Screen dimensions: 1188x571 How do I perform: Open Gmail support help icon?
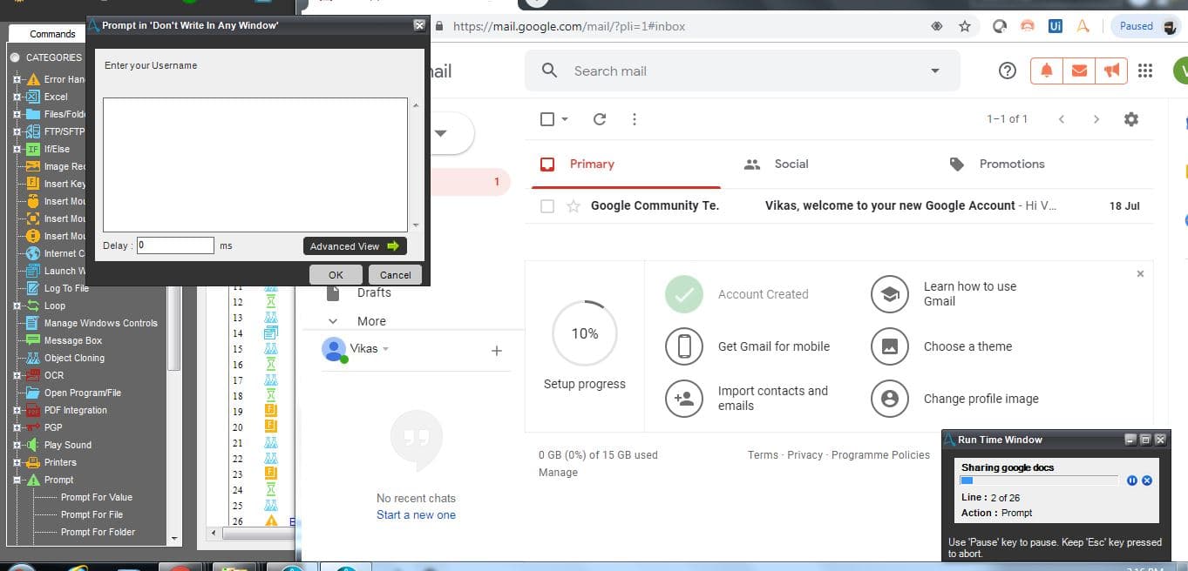tap(1008, 71)
